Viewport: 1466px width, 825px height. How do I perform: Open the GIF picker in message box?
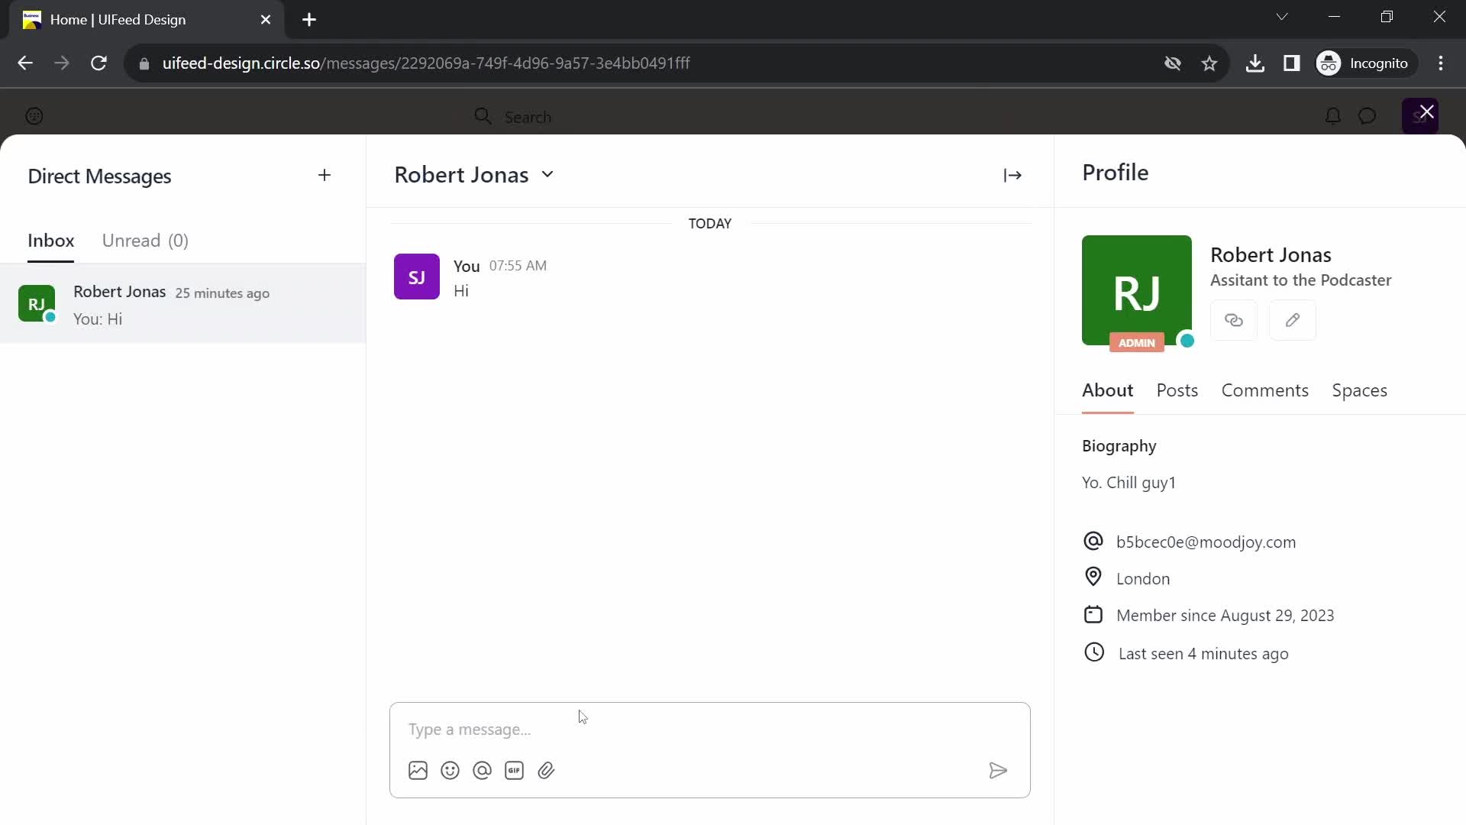point(515,771)
